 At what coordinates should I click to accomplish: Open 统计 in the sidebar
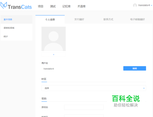17,36
